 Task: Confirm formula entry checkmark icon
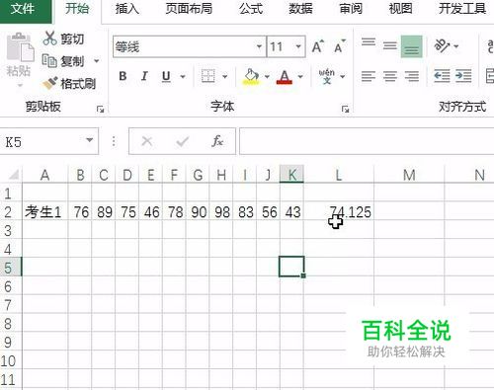point(182,141)
